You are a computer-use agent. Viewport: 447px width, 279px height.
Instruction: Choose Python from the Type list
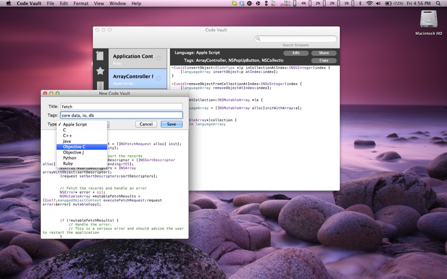(82, 158)
